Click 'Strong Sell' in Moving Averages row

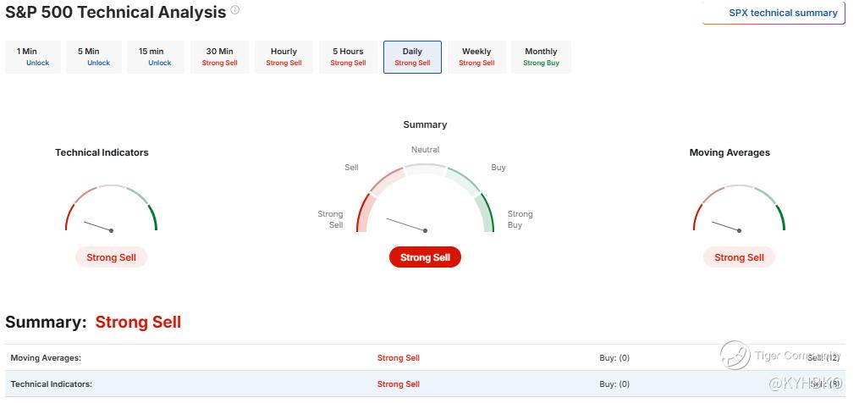pos(399,357)
